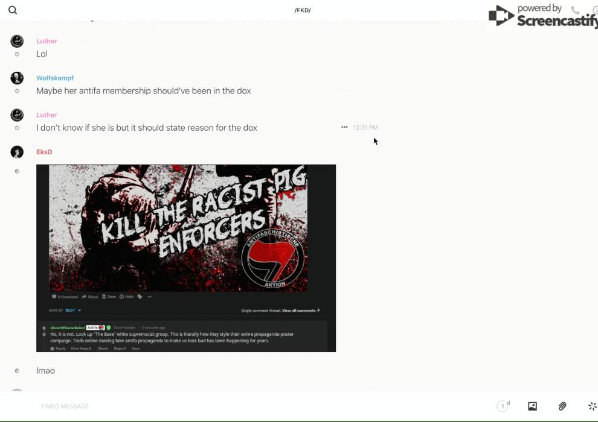Viewport: 598px width, 422px height.
Task: Click the Wolfskampf username link
Action: click(55, 78)
